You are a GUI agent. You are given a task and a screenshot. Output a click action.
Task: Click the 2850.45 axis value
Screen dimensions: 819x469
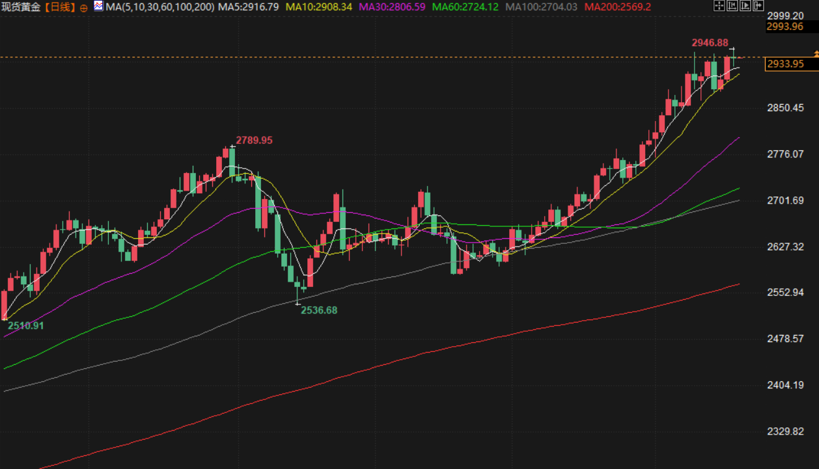(x=786, y=107)
